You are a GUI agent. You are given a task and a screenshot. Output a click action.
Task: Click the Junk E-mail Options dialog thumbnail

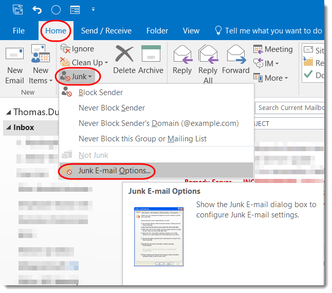coord(159,236)
